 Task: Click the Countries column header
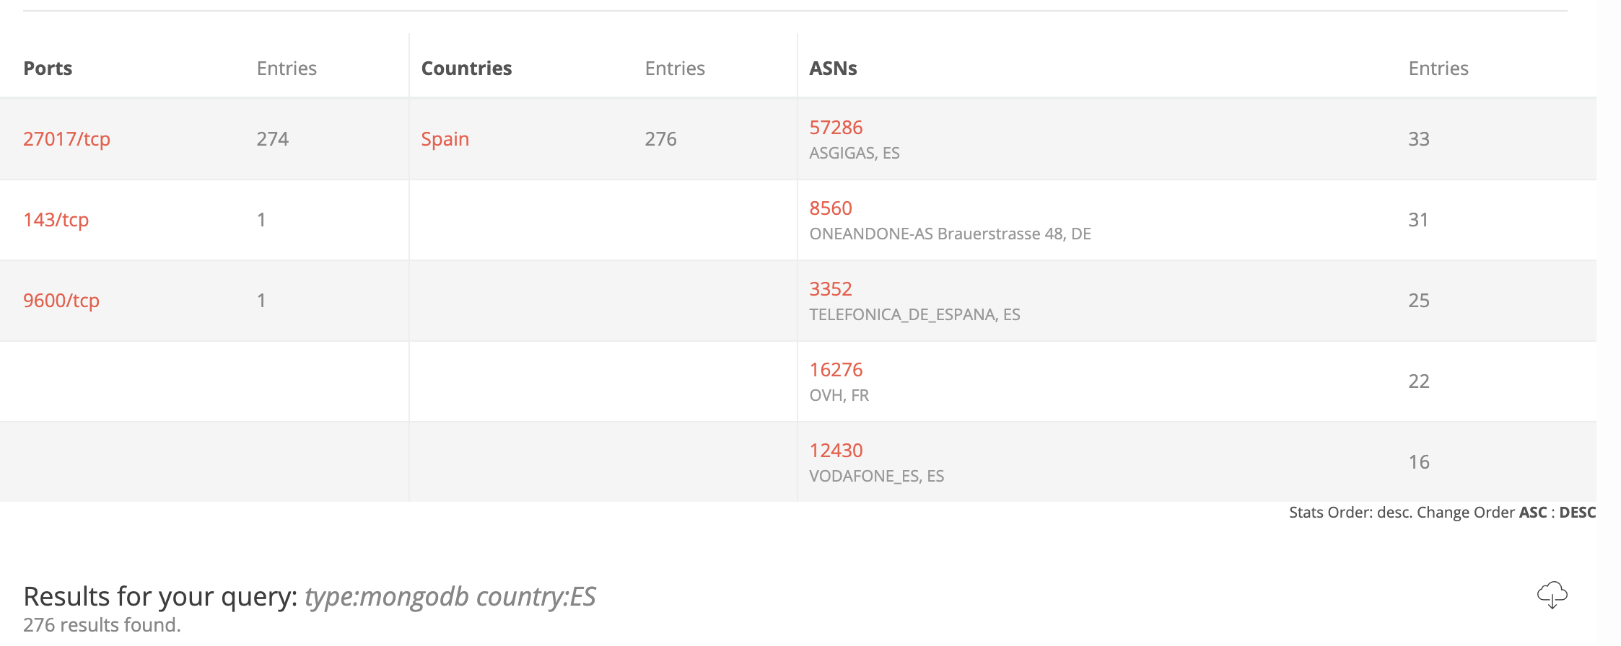pyautogui.click(x=466, y=68)
